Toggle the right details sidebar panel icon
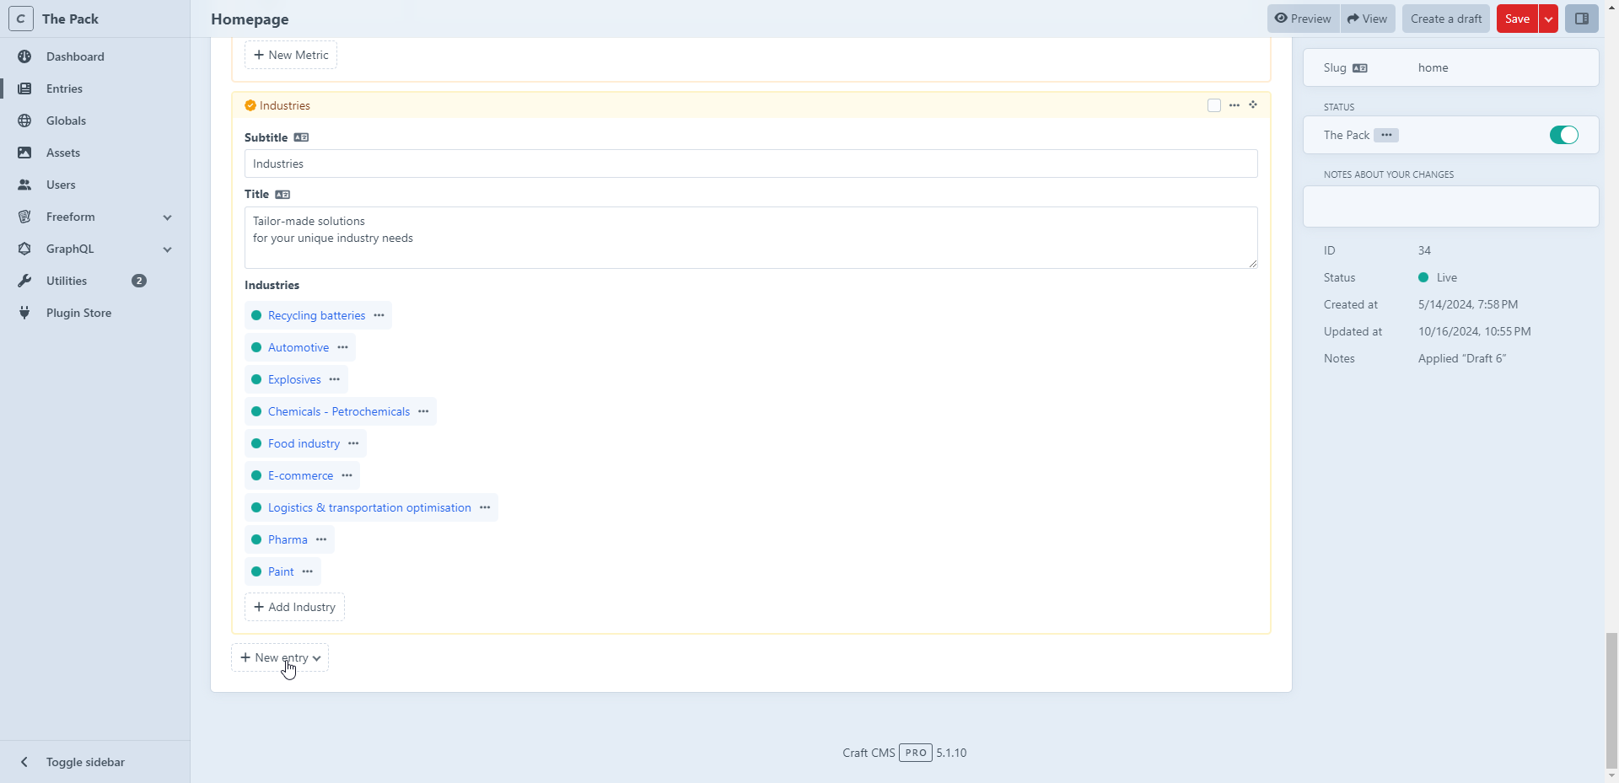 click(x=1581, y=19)
